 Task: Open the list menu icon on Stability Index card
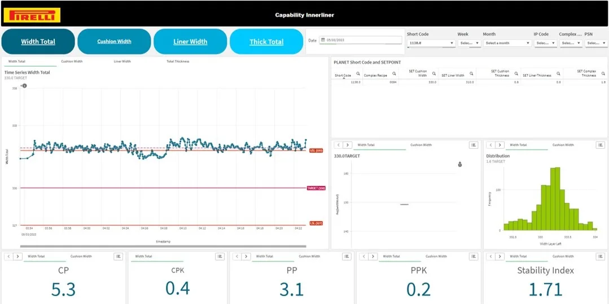[x=601, y=256]
